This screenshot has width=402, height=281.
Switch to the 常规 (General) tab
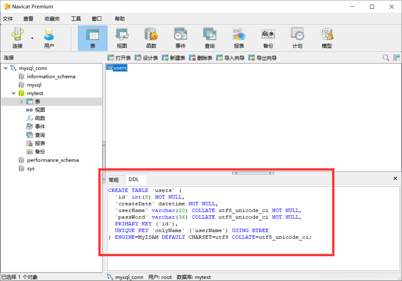pos(114,180)
